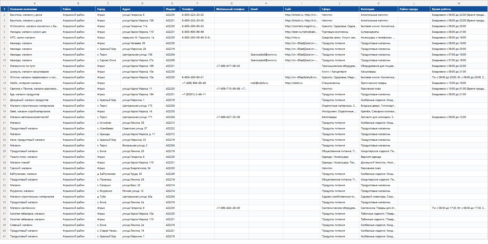The height and width of the screenshot is (244, 488).
Task: Select column M by its letter header
Action: [x=459, y=3]
